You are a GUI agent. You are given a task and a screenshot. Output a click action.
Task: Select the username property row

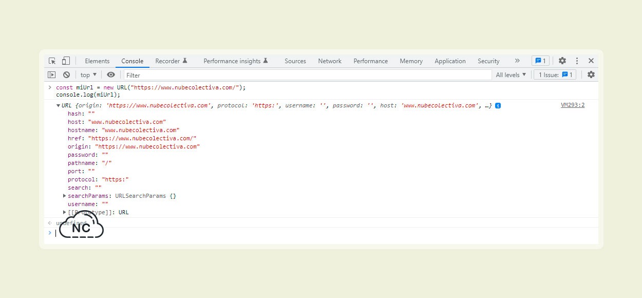point(88,204)
